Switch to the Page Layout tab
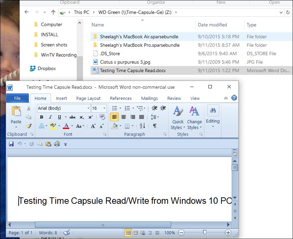Viewport: 293px width, 239px height. point(88,98)
